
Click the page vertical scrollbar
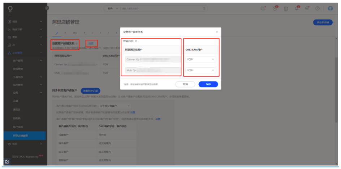pos(337,89)
